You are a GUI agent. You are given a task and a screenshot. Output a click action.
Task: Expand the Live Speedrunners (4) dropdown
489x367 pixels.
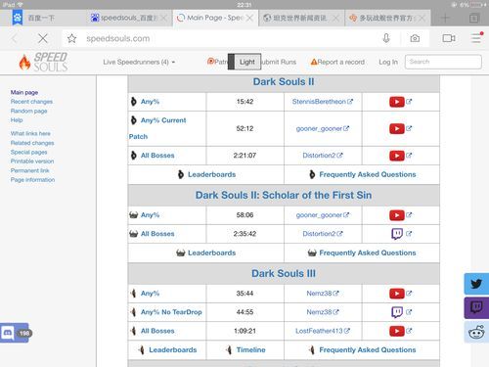tap(139, 62)
